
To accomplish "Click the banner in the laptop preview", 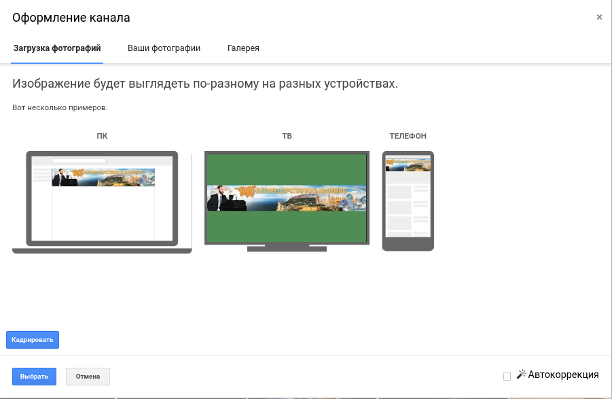I will 103,177.
